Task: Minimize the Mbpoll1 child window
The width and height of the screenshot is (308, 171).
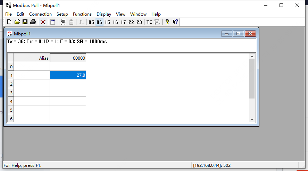Action: (227, 34)
